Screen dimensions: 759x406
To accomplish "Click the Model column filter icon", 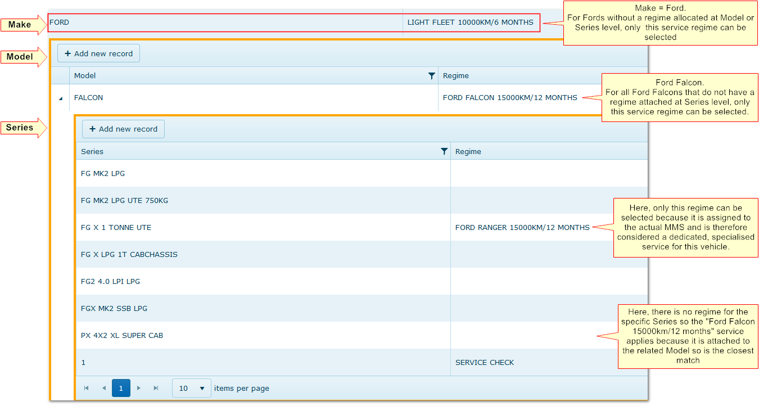I will [x=431, y=76].
